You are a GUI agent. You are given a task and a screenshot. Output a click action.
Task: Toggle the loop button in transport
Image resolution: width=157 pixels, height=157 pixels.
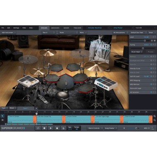pos(38,128)
